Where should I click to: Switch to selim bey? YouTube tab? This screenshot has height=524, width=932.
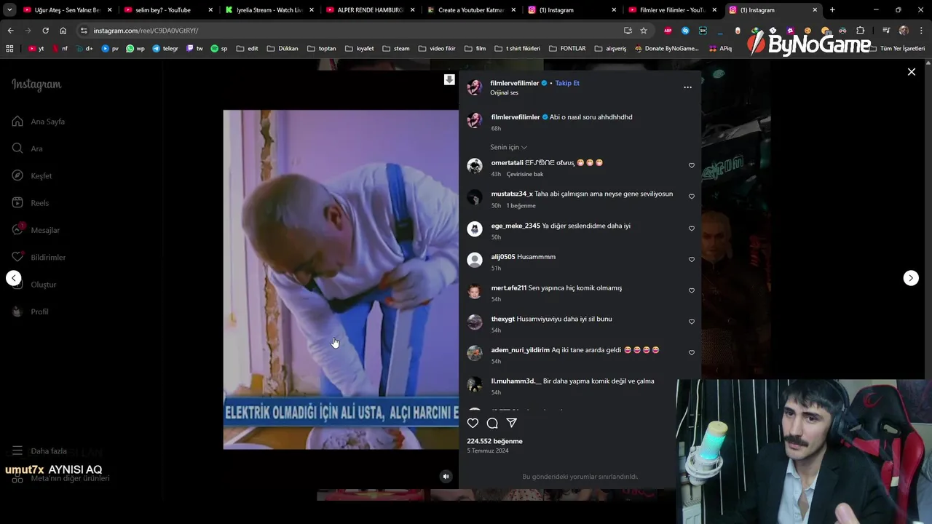[x=167, y=10]
